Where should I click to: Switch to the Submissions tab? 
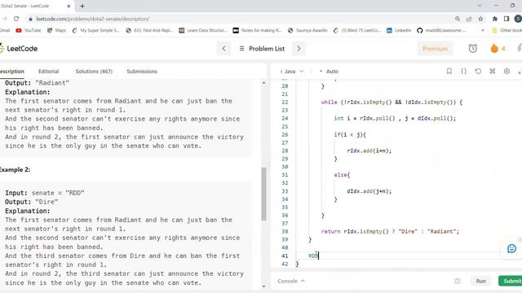142,72
